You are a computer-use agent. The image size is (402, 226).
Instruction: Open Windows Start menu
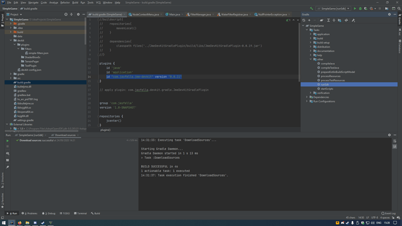(x=3, y=223)
